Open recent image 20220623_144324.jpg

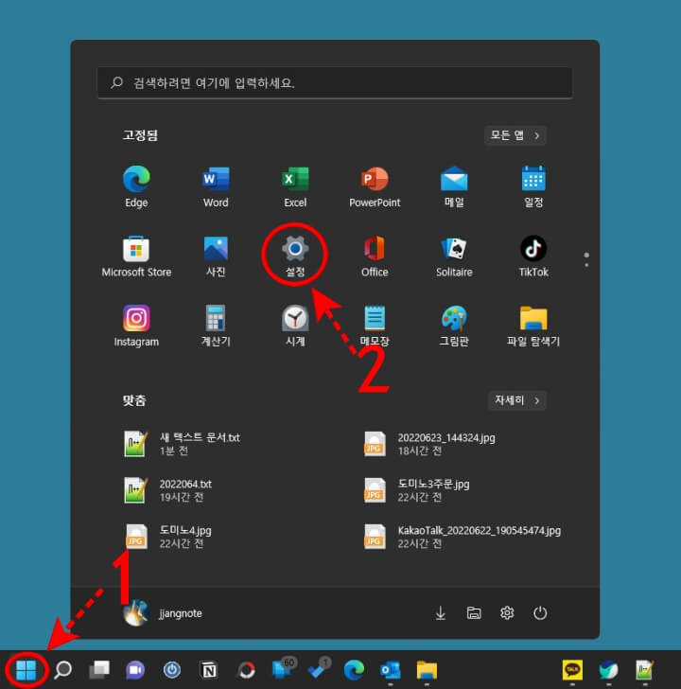coord(429,444)
